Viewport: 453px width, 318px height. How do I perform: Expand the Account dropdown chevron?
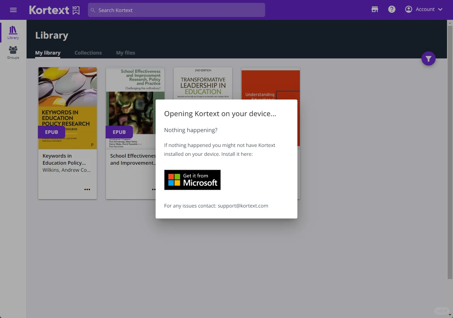click(441, 10)
